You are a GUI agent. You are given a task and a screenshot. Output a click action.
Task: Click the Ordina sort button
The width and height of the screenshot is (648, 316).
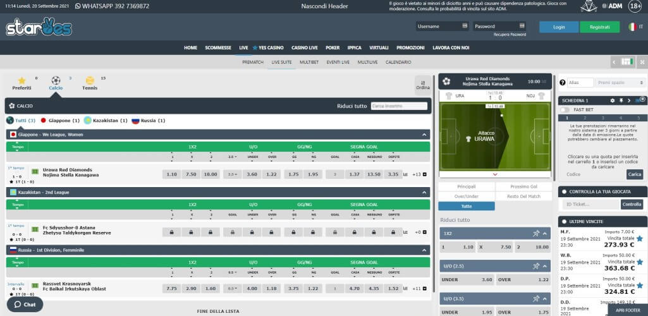423,85
